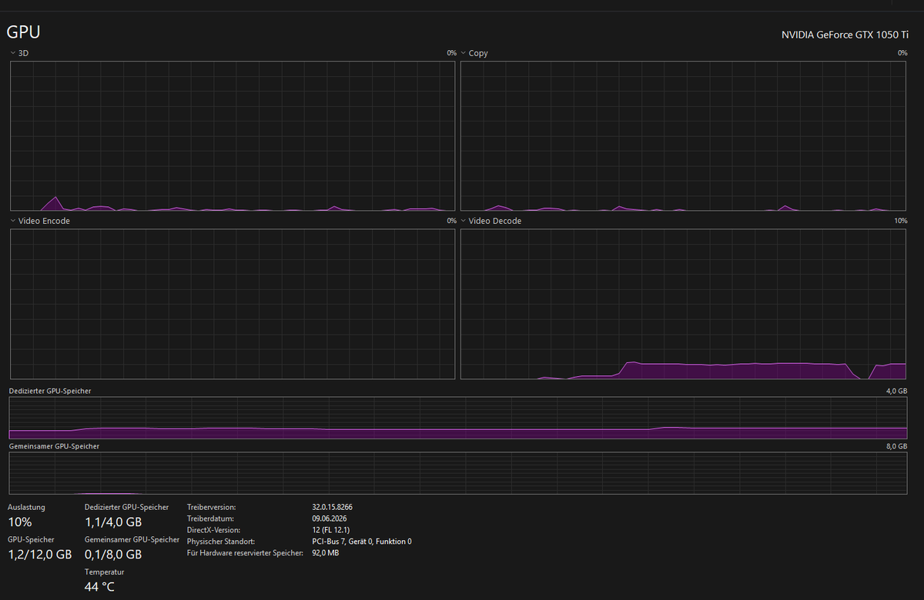Click the dedicated GPU memory graph with 4,0 GB scale
The height and width of the screenshot is (600, 924).
tap(458, 418)
